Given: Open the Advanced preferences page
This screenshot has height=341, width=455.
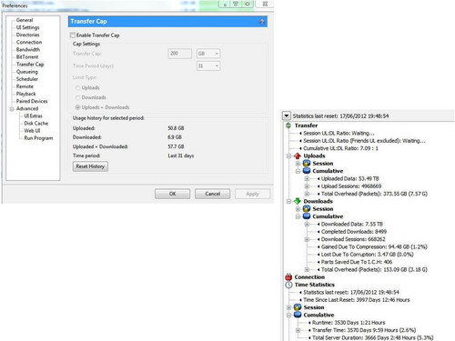Looking at the screenshot, I should (27, 108).
